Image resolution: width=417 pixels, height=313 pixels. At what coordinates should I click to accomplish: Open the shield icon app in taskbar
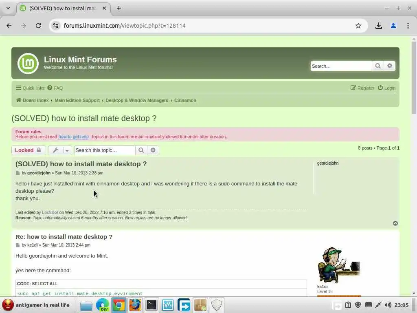coord(217,305)
